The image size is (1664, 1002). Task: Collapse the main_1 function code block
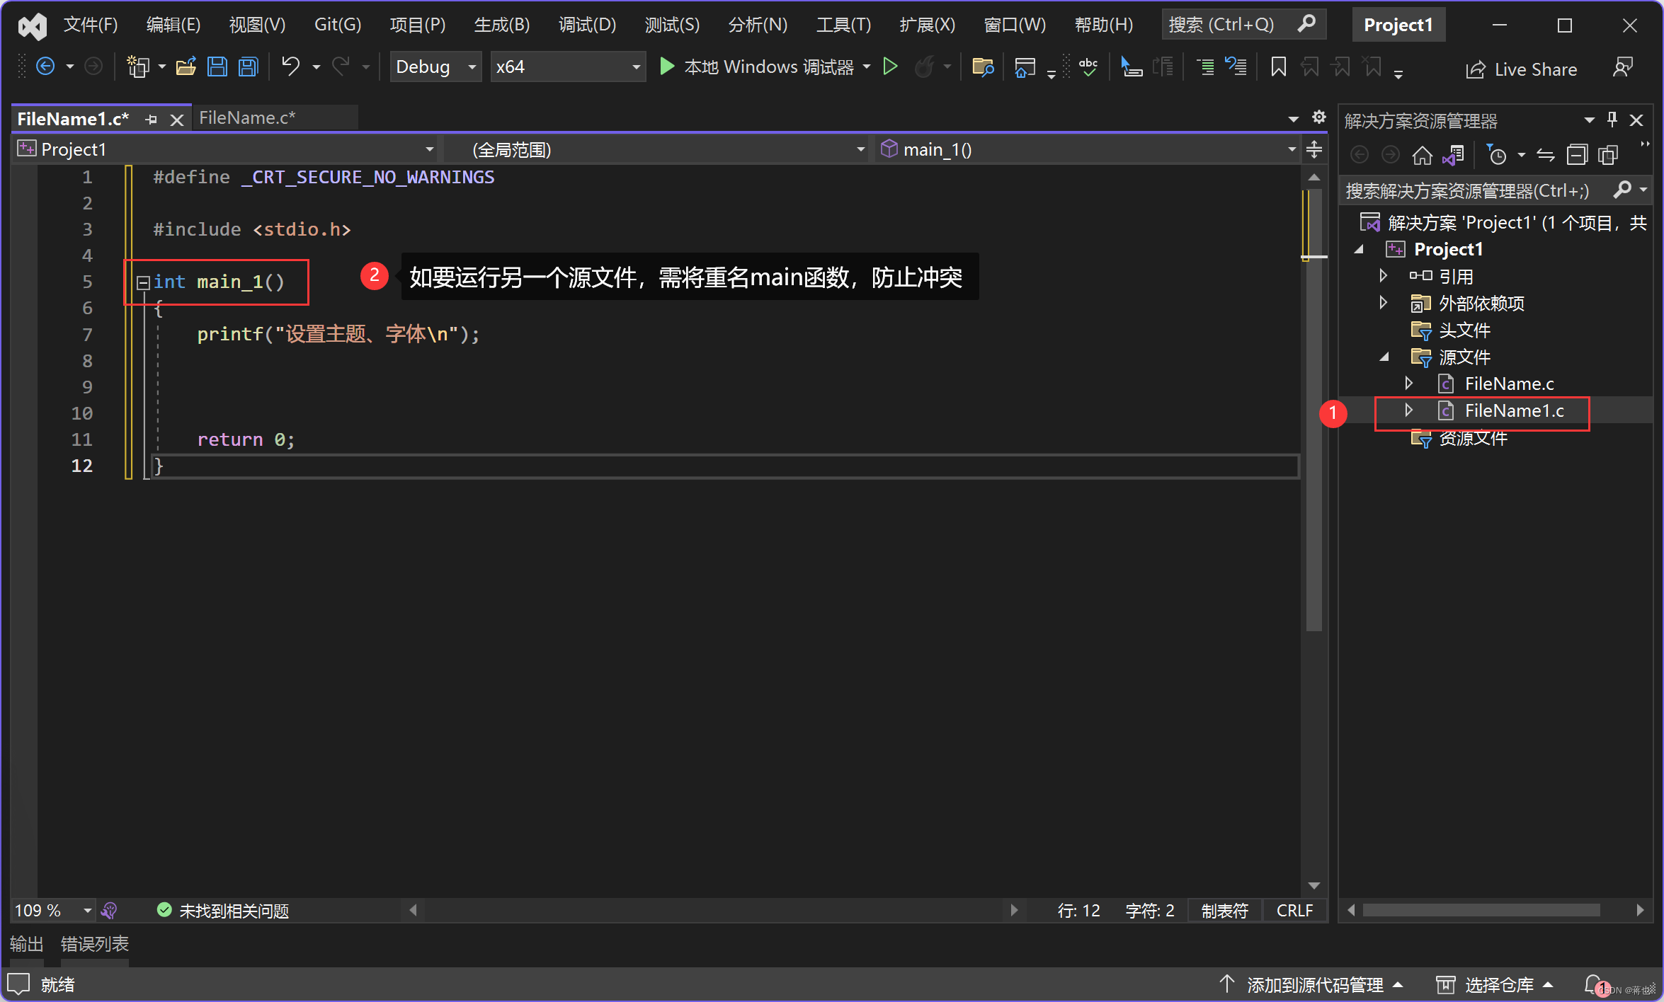pos(142,282)
